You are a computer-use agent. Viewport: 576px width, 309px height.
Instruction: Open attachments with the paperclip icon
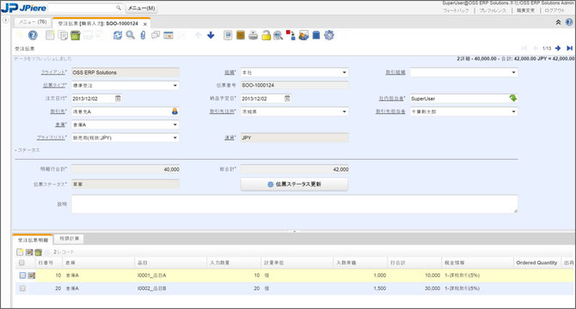point(143,35)
